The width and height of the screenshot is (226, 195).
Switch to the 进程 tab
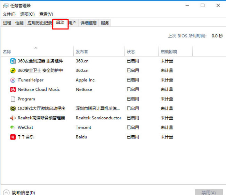pyautogui.click(x=7, y=23)
